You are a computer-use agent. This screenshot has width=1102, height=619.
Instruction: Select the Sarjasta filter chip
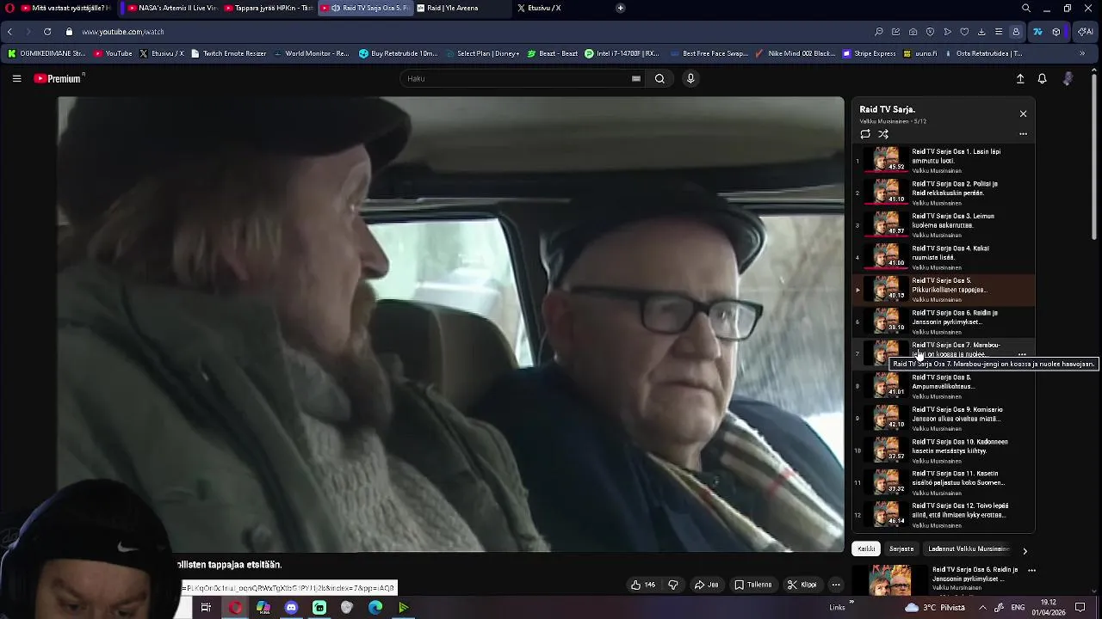coord(901,549)
